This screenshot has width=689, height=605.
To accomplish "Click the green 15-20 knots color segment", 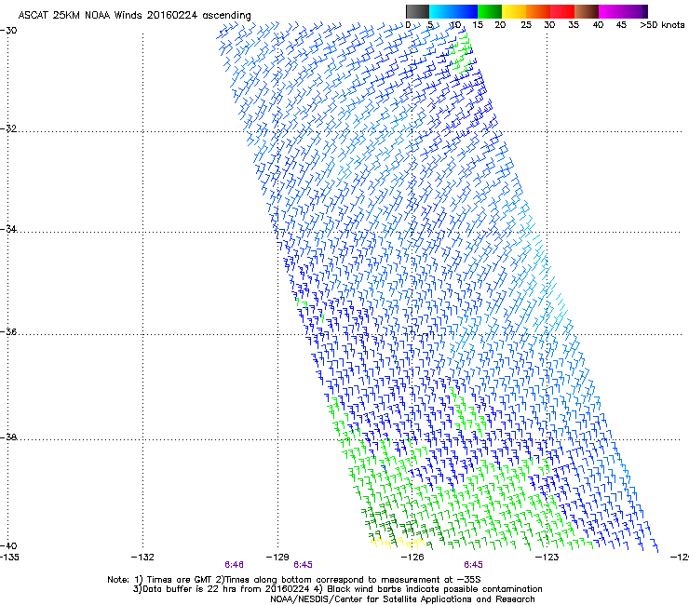I will [490, 11].
